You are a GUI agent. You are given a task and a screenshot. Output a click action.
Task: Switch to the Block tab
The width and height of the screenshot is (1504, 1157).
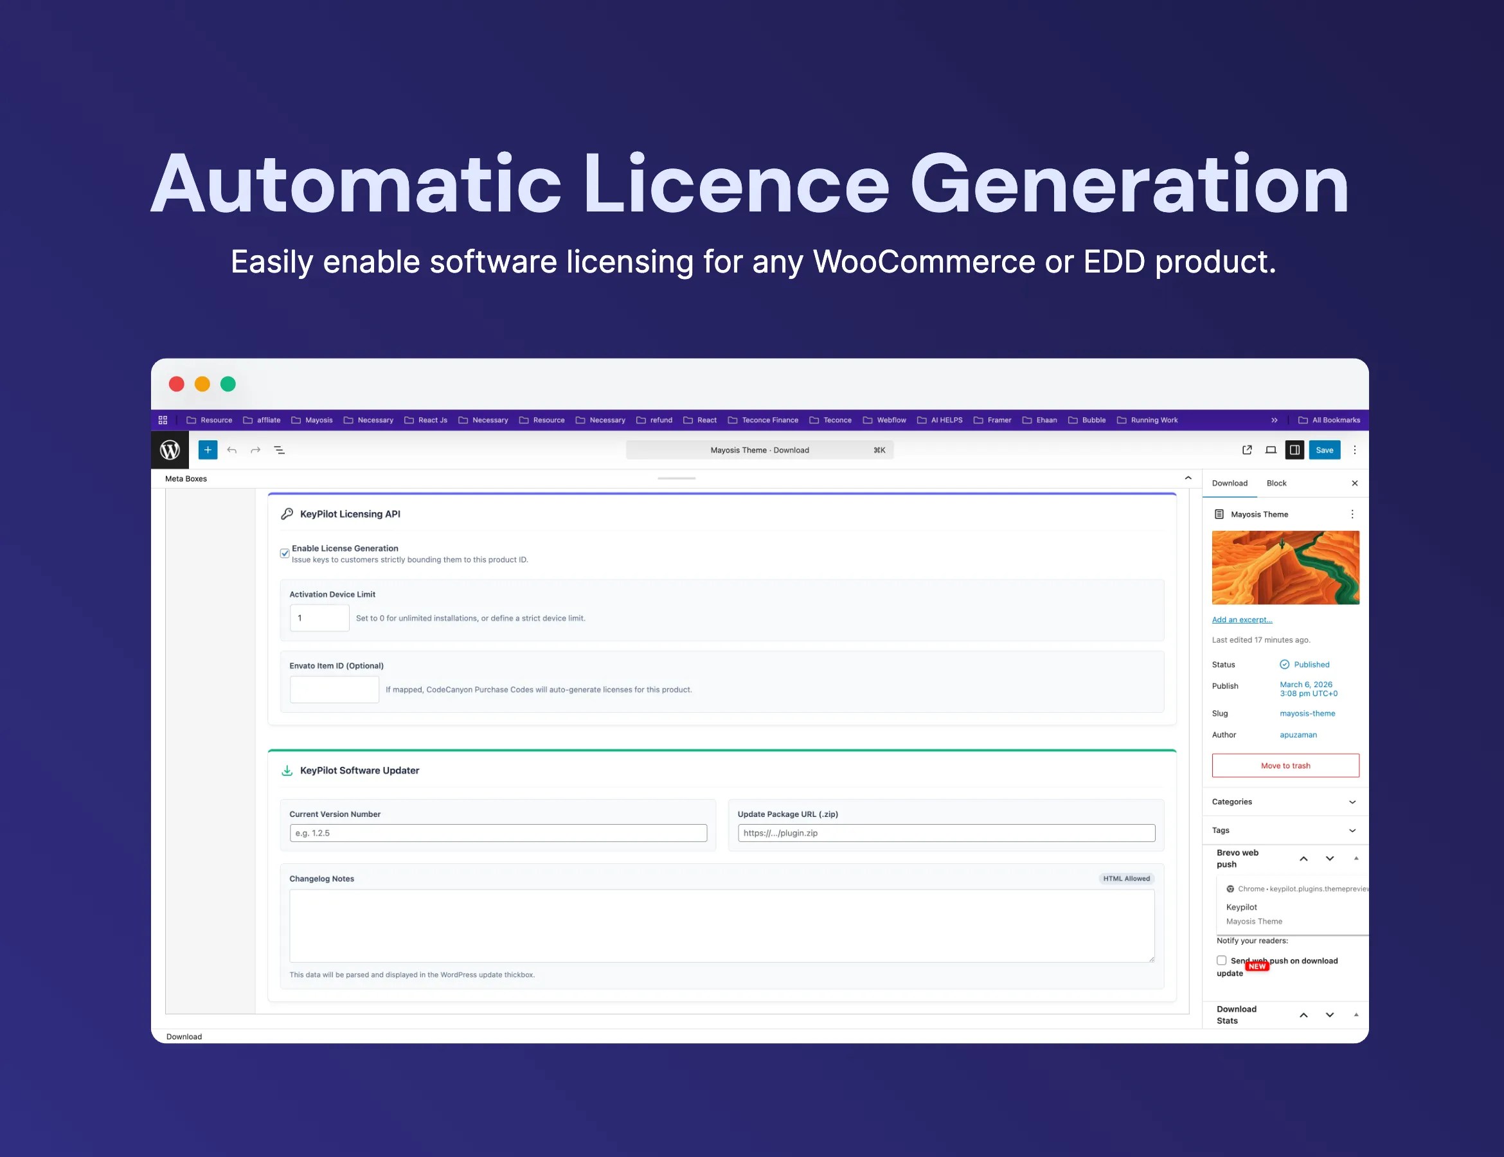pyautogui.click(x=1276, y=483)
